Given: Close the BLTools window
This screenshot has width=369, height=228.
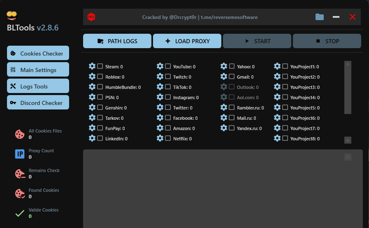Looking at the screenshot, I should tap(353, 17).
